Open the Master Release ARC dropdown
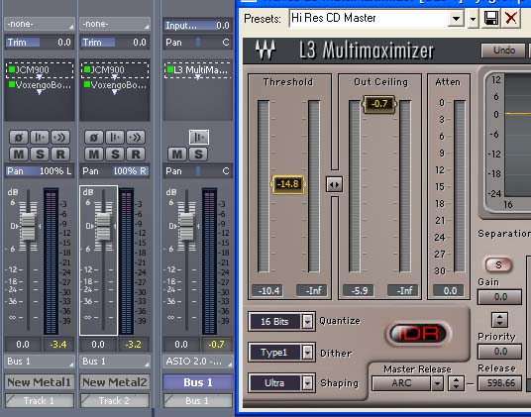This screenshot has height=417, width=531. [x=438, y=383]
